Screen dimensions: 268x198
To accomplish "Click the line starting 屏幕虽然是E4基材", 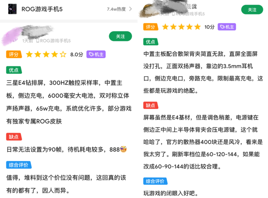I will [x=201, y=117].
